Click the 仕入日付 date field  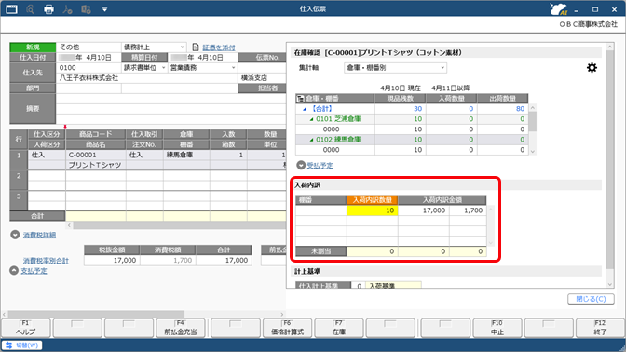click(x=88, y=58)
